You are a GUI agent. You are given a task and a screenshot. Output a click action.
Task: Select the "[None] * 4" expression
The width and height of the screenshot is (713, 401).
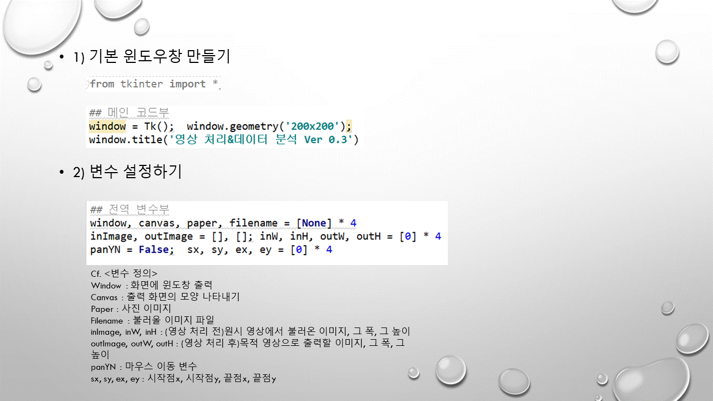click(x=326, y=223)
